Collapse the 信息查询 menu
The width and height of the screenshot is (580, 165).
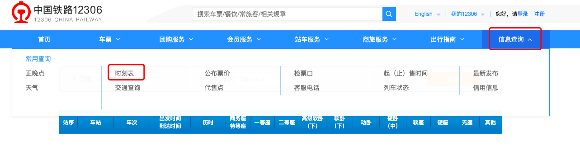coord(515,39)
